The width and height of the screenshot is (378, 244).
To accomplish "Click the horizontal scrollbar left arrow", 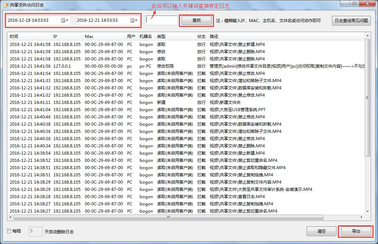I will (11, 217).
